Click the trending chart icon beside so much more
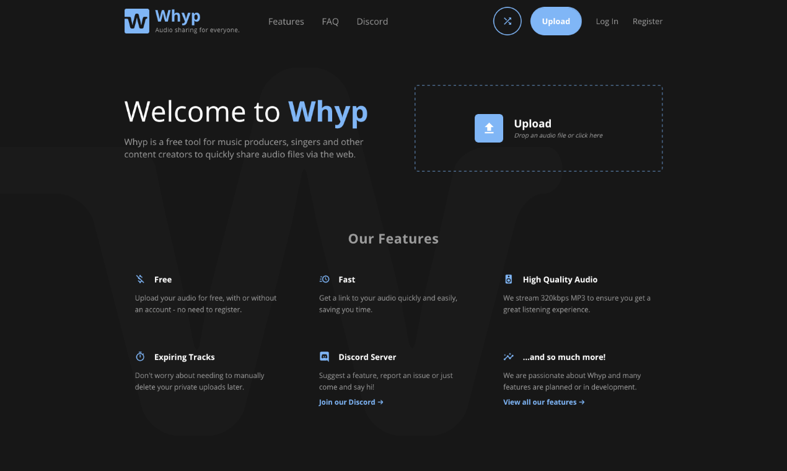The image size is (787, 471). pyautogui.click(x=509, y=356)
